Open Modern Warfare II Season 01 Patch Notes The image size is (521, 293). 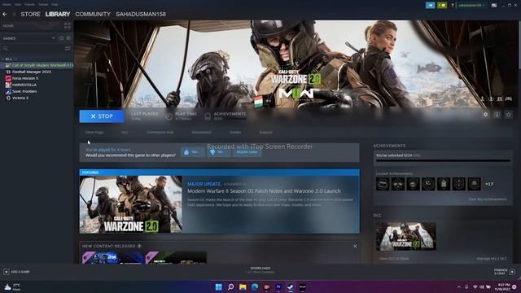(x=264, y=191)
